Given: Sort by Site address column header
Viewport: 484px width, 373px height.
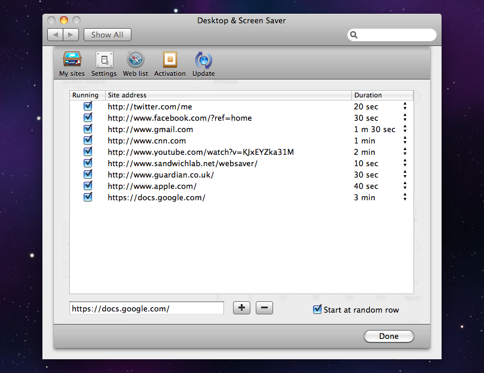Looking at the screenshot, I should (228, 95).
